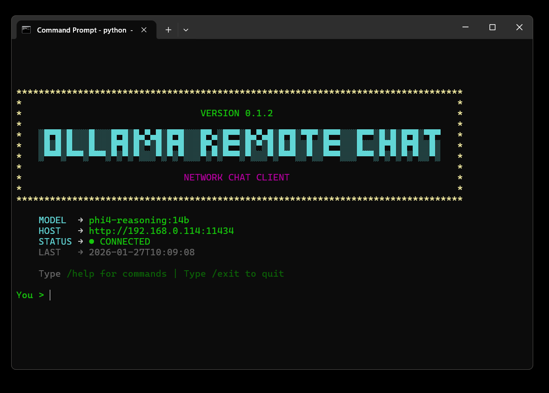Click the HOST label
Image resolution: width=549 pixels, height=393 pixels.
coord(50,231)
